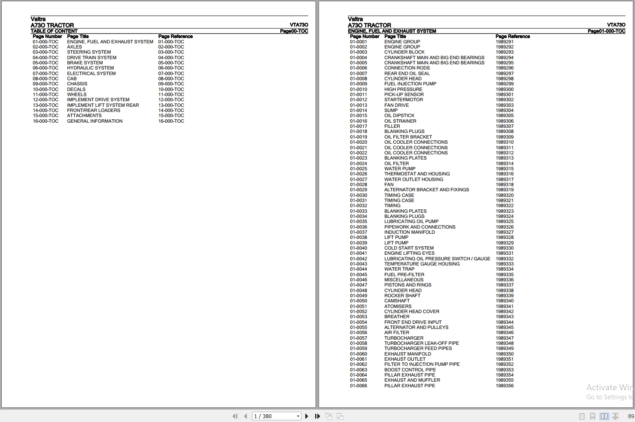
Task: Click the 'CYLINDER BLOCK' entry on page two
Action: (404, 52)
